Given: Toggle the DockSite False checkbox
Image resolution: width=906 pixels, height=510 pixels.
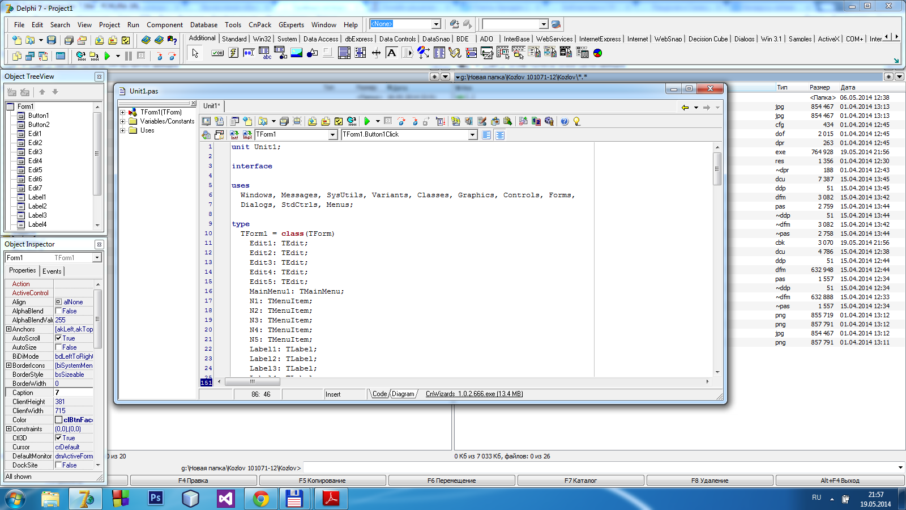Looking at the screenshot, I should tap(58, 465).
